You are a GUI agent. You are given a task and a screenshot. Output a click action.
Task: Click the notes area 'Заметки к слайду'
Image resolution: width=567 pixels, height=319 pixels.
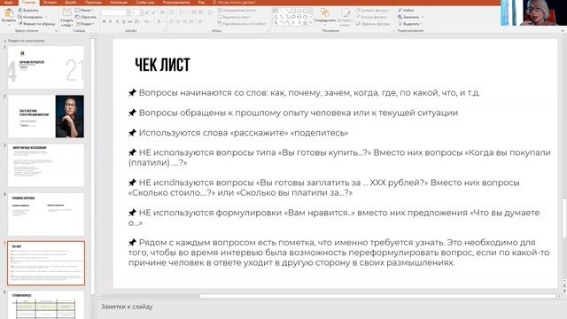(x=127, y=307)
